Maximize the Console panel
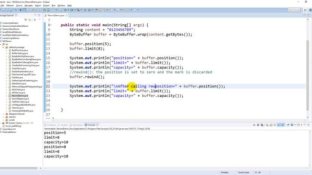 309,125
